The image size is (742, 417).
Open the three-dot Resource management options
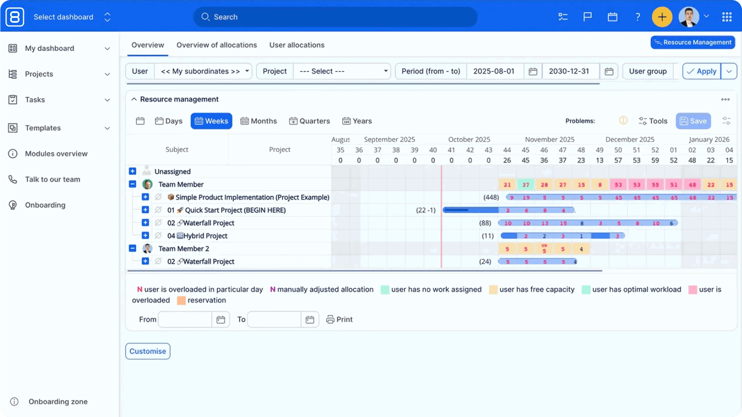(725, 99)
